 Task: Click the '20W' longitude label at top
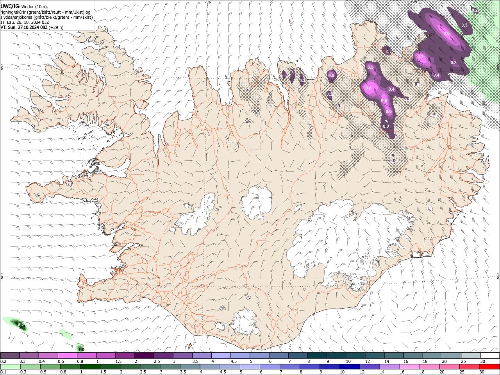[208, 2]
